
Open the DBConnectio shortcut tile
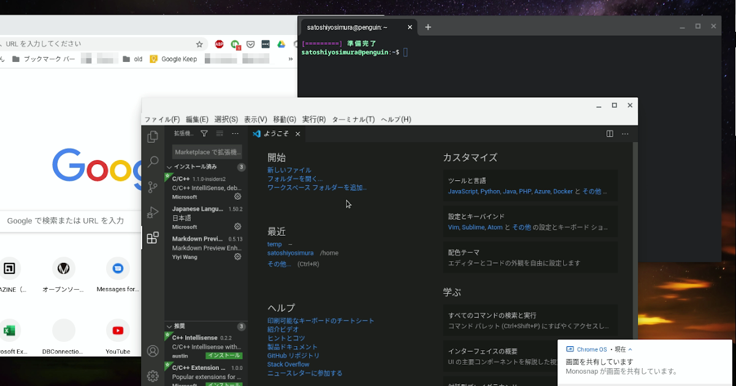pyautogui.click(x=63, y=336)
